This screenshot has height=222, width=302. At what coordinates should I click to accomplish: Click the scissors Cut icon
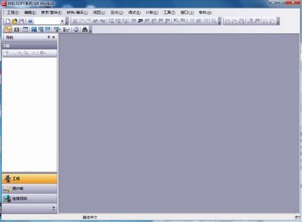coord(75,21)
